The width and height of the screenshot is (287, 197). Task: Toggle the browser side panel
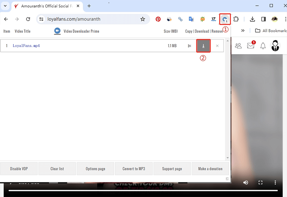[263, 19]
